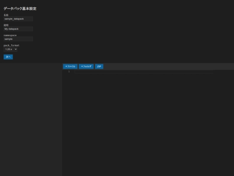This screenshot has width=234, height=176.
Task: Click line 1 of the code editor
Action: click(144, 72)
